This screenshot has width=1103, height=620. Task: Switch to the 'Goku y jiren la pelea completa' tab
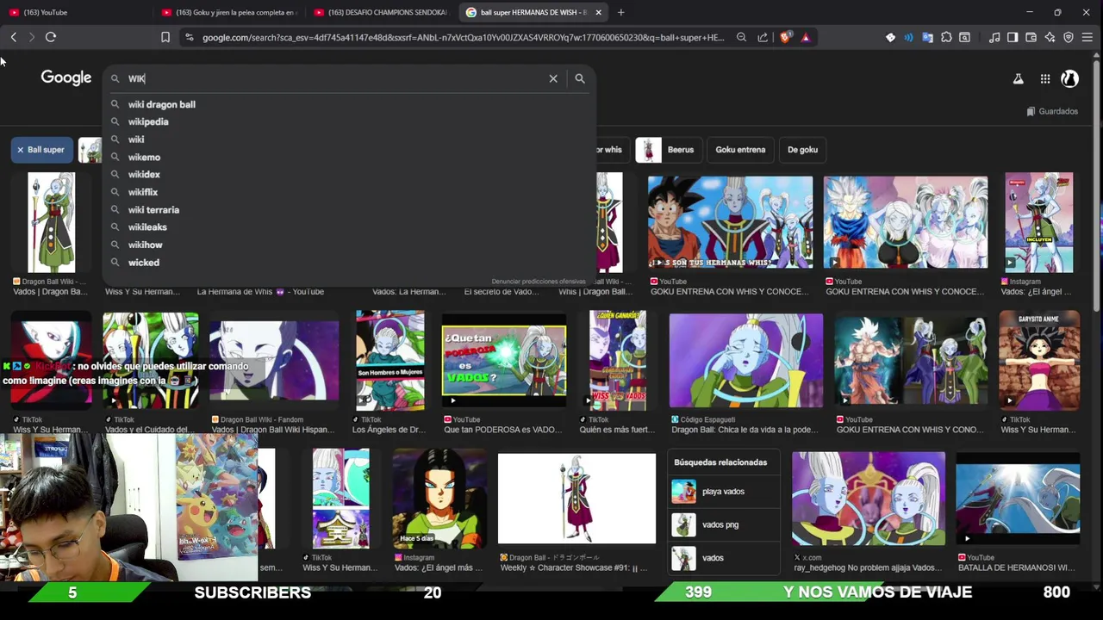point(228,12)
